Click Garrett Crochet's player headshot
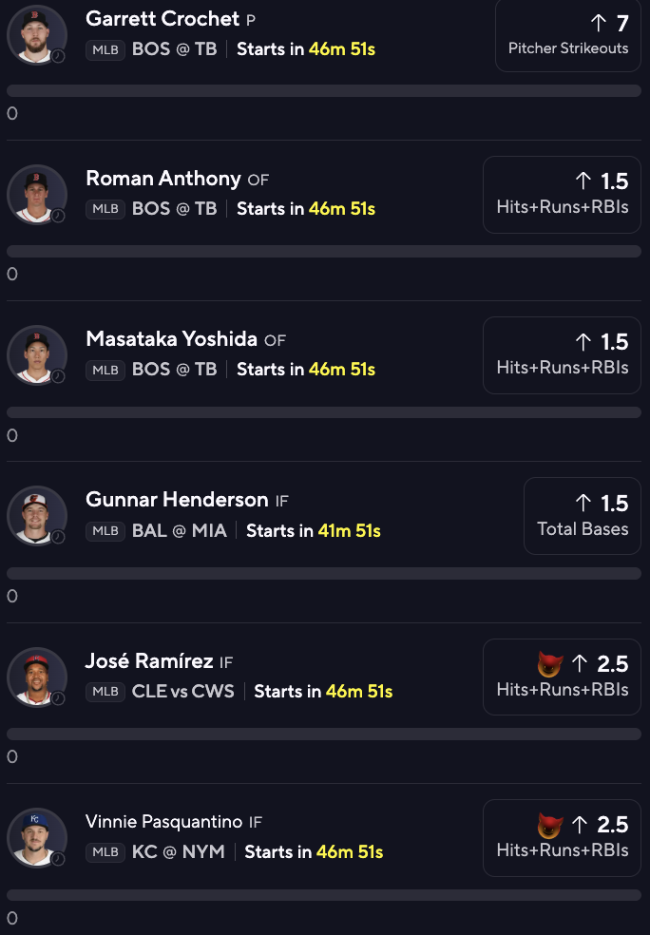This screenshot has height=935, width=650. coord(37,34)
